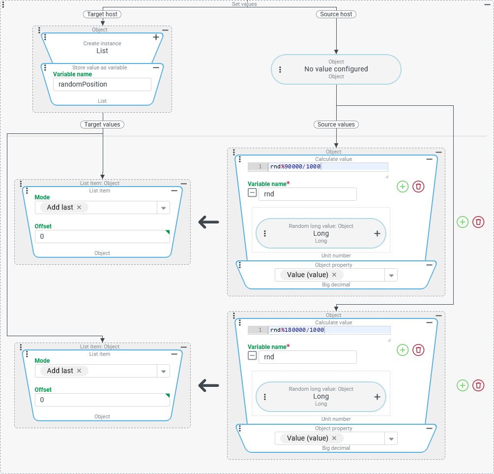Open three-dot menu of first source Object container
This screenshot has width=494, height=474.
(x=234, y=153)
